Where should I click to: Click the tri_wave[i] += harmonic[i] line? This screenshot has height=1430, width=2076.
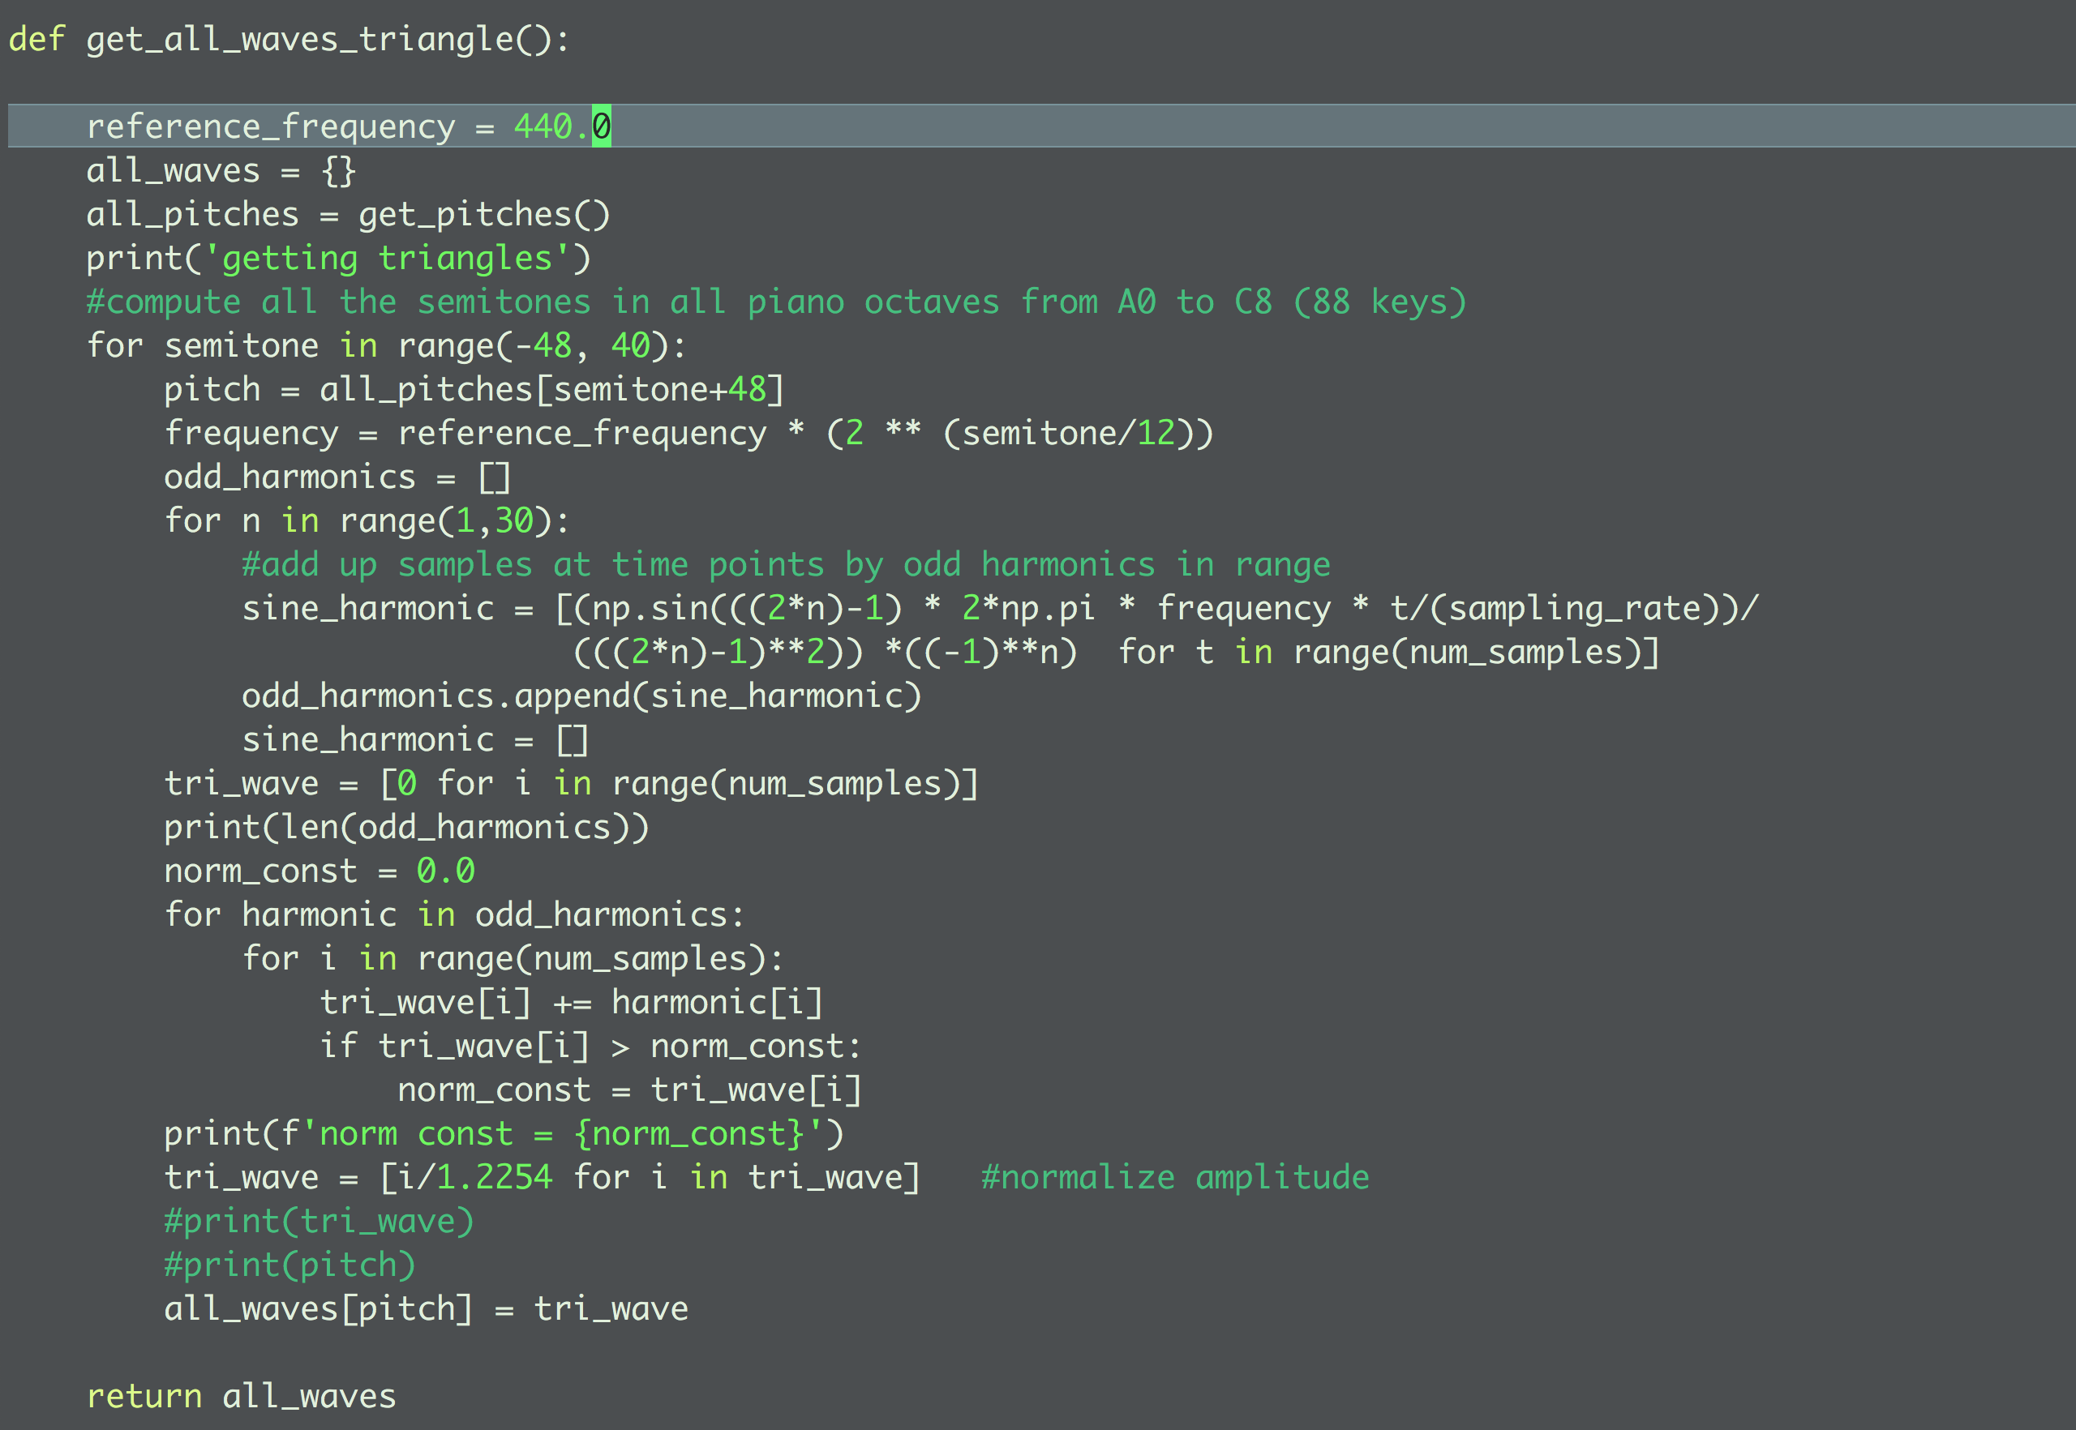[x=573, y=1001]
